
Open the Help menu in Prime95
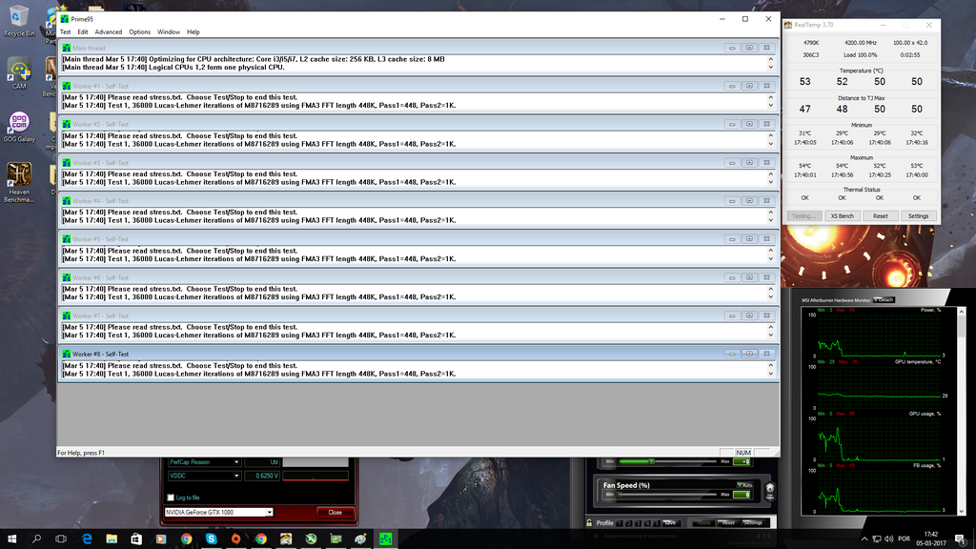point(193,31)
